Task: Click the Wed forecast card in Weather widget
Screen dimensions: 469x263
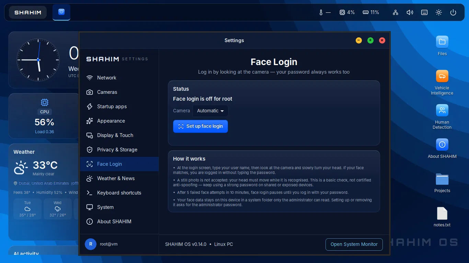Action: coord(58,209)
